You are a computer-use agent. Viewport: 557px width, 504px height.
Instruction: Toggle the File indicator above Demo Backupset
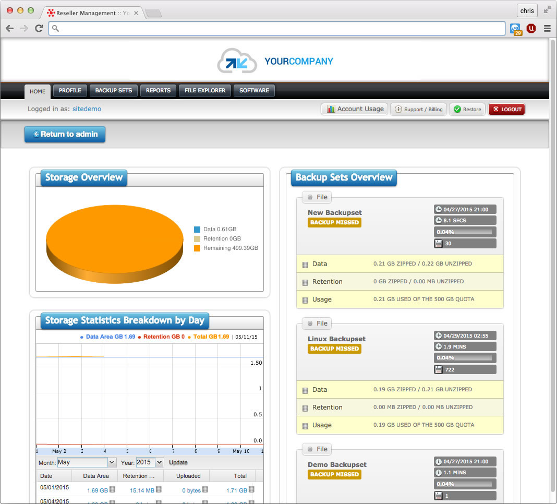click(310, 449)
